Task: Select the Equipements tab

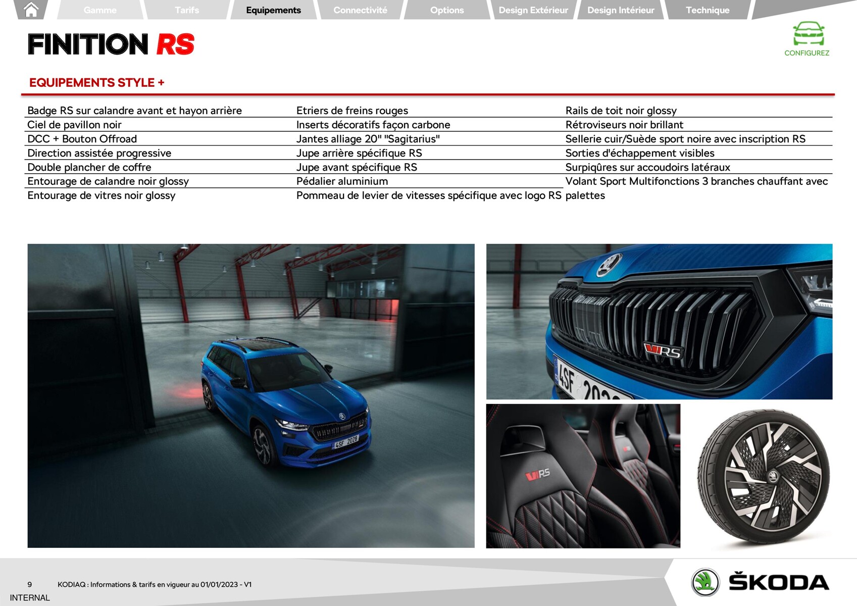Action: (x=273, y=10)
